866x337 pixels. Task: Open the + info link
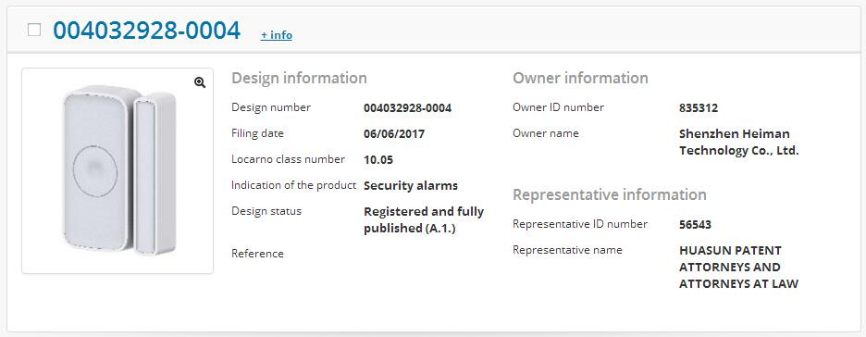point(276,35)
